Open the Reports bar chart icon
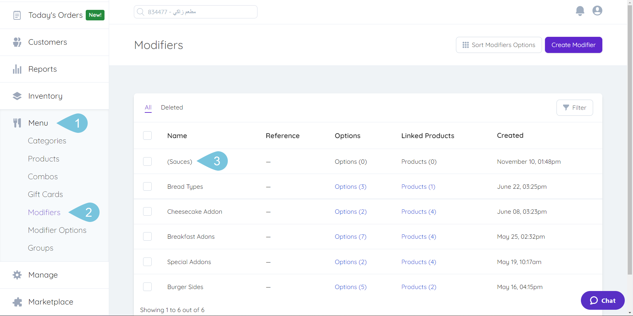Image resolution: width=633 pixels, height=316 pixels. pyautogui.click(x=17, y=69)
